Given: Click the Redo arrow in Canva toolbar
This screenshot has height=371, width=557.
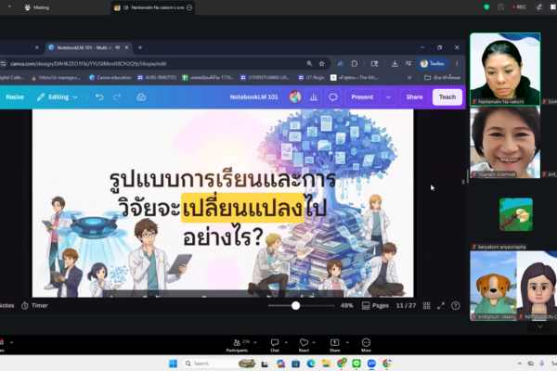Looking at the screenshot, I should click(117, 96).
